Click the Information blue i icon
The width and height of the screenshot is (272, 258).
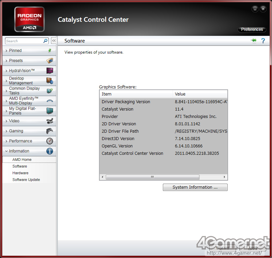point(50,151)
